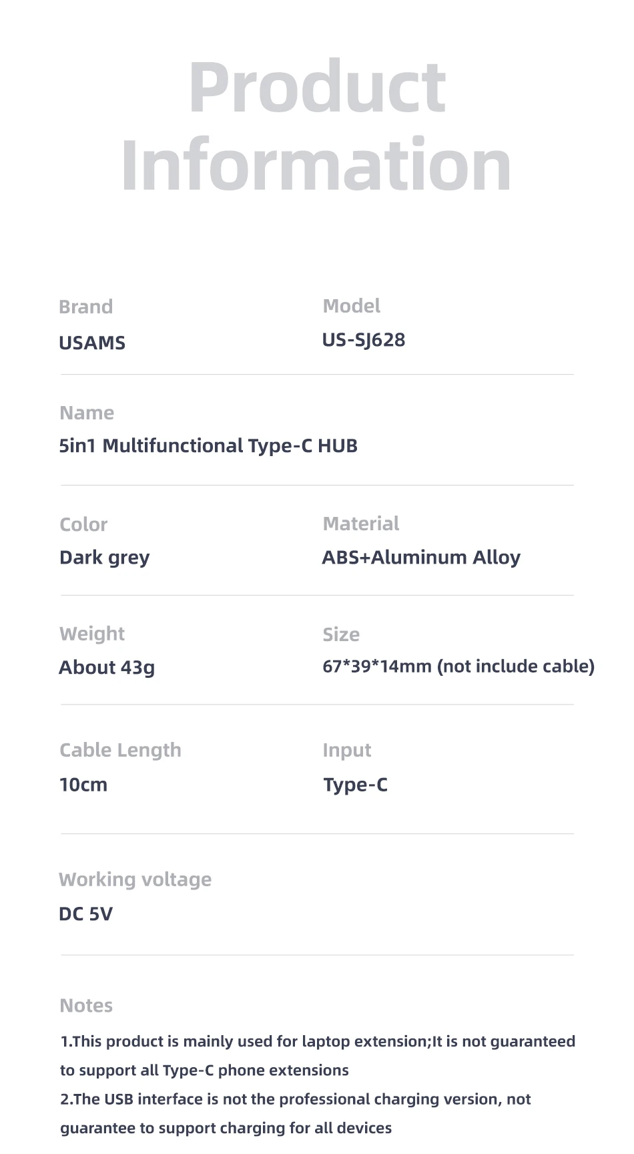
Task: Select the Dark grey color value
Action: coord(104,558)
